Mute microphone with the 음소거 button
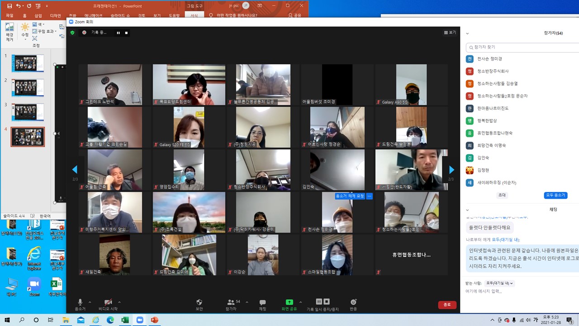Image resolution: width=579 pixels, height=326 pixels. [x=80, y=304]
